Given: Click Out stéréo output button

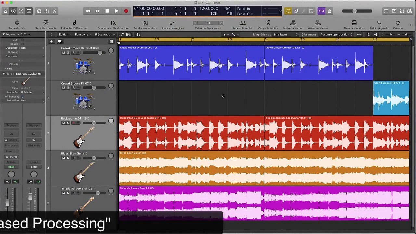Looking at the screenshot, I should coord(11,157).
